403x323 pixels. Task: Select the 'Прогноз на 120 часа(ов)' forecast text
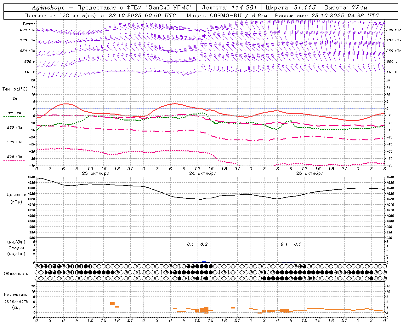[x=61, y=15]
